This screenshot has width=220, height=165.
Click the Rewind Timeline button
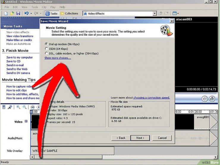32,107
